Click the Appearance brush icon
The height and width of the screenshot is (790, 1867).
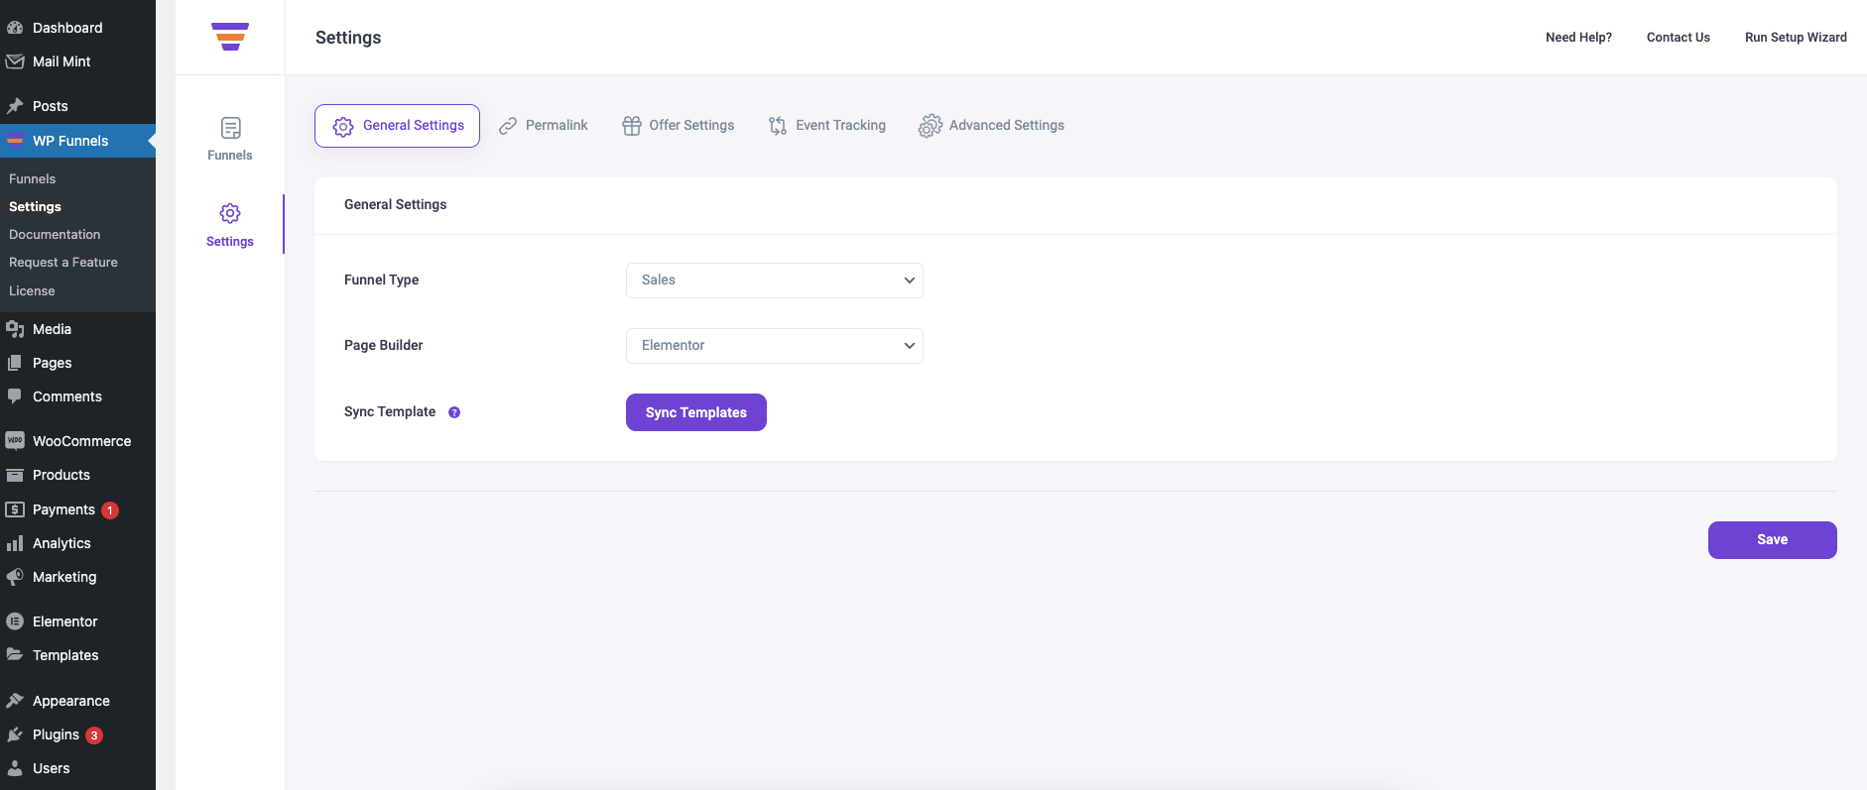click(15, 701)
